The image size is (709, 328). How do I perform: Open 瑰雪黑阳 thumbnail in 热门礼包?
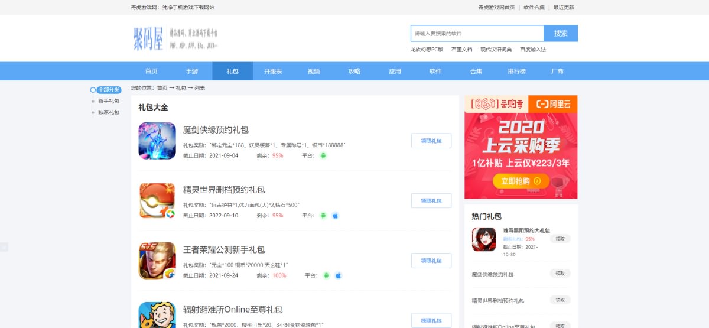point(484,239)
